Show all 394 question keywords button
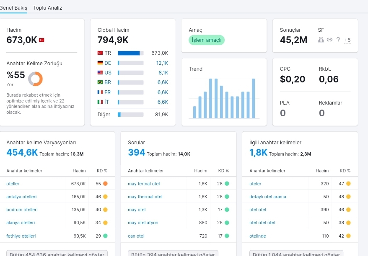This screenshot has height=256, width=368. [x=173, y=254]
